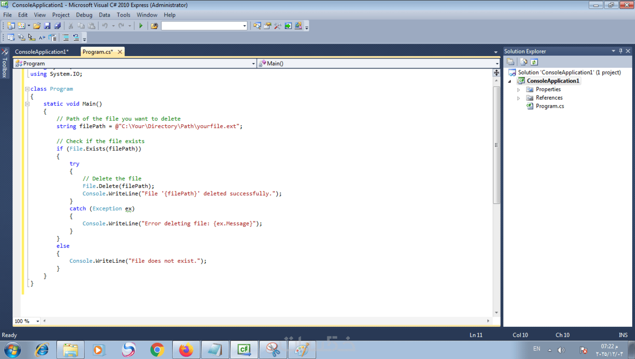Screen dimensions: 635x359
Task: Click the volume speaker tray icon
Action: click(x=561, y=350)
